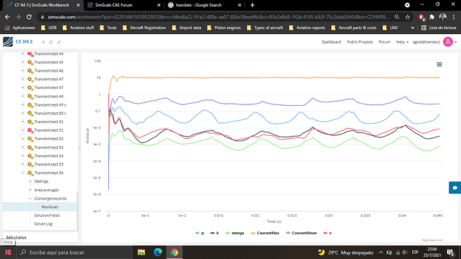Open the Windows Start button
Screen dimensions: 461x259
click(x=8, y=252)
